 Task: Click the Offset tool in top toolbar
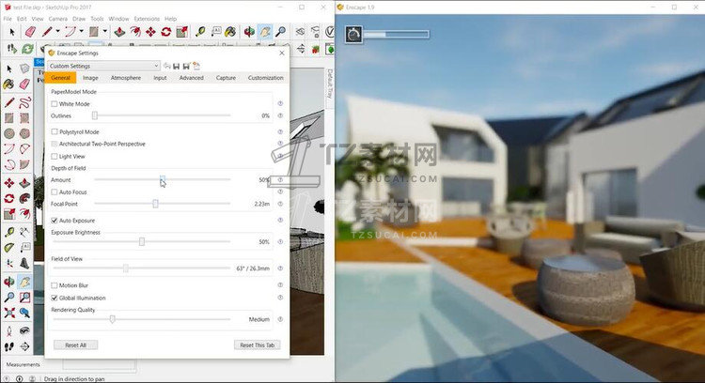tap(134, 32)
